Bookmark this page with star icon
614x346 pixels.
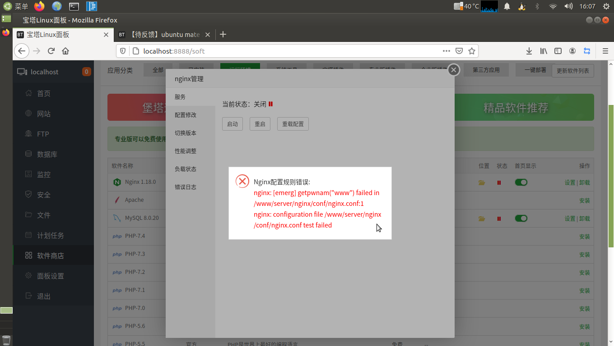click(x=472, y=51)
